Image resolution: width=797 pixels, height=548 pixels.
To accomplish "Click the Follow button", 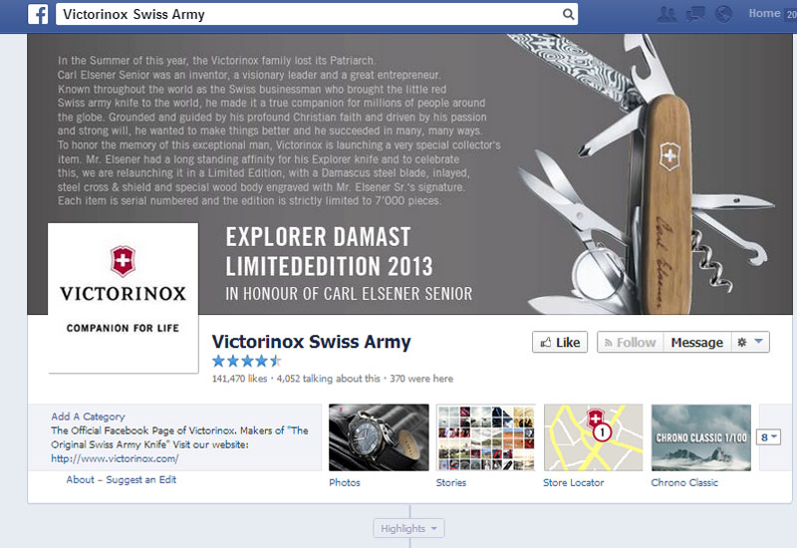I will coord(631,342).
